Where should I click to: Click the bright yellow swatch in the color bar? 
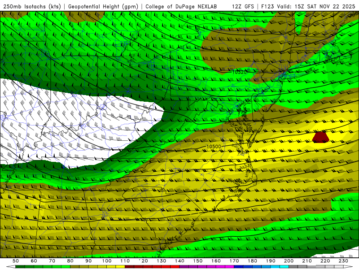(120, 267)
